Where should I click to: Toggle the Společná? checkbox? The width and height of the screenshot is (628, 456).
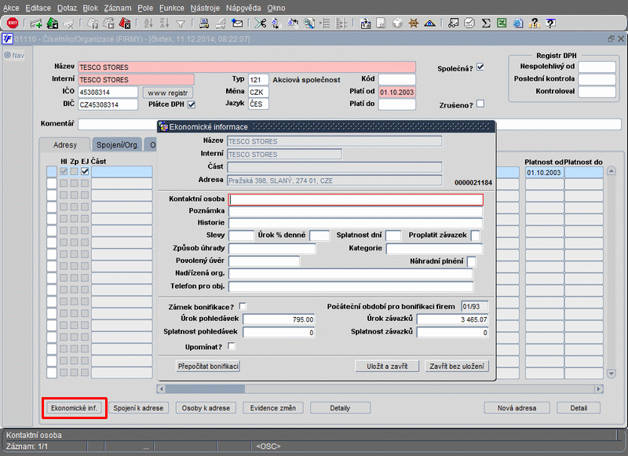click(480, 67)
